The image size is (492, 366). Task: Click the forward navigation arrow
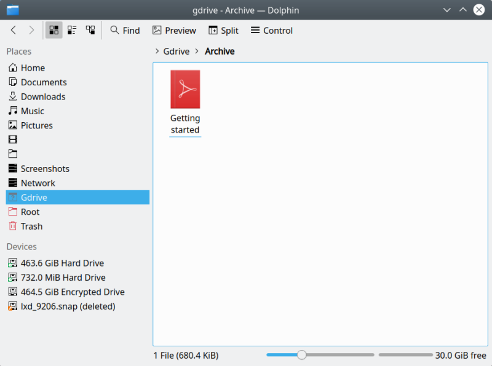point(31,29)
